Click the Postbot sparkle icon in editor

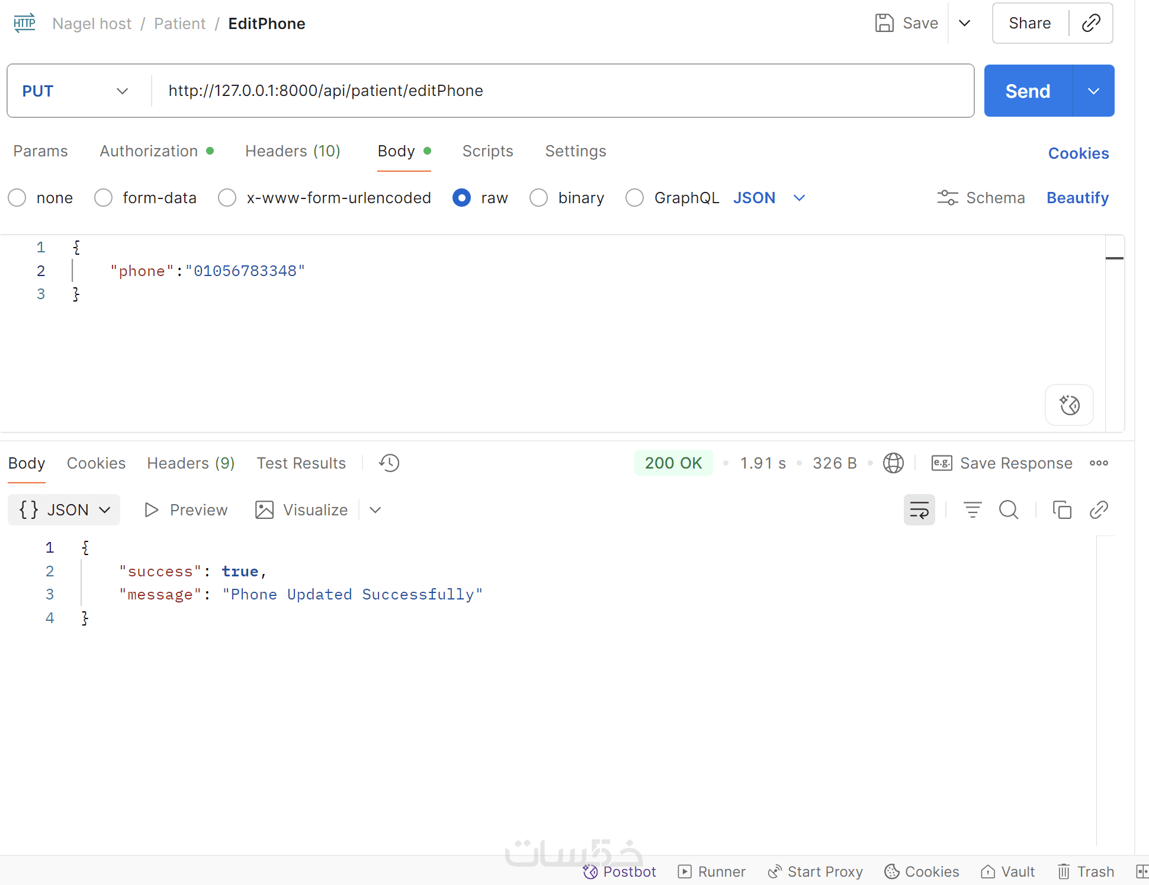[x=1069, y=405]
